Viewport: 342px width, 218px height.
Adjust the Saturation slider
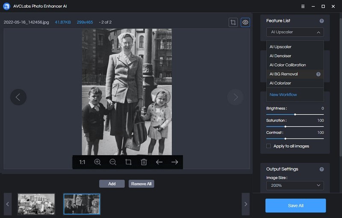[x=295, y=127]
